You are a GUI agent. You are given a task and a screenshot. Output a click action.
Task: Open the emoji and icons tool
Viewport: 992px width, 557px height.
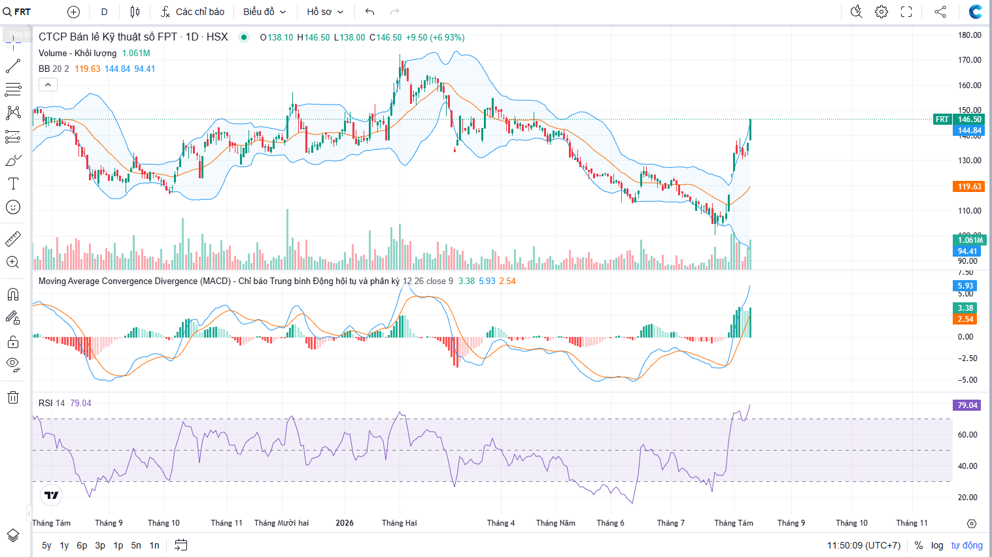(13, 207)
